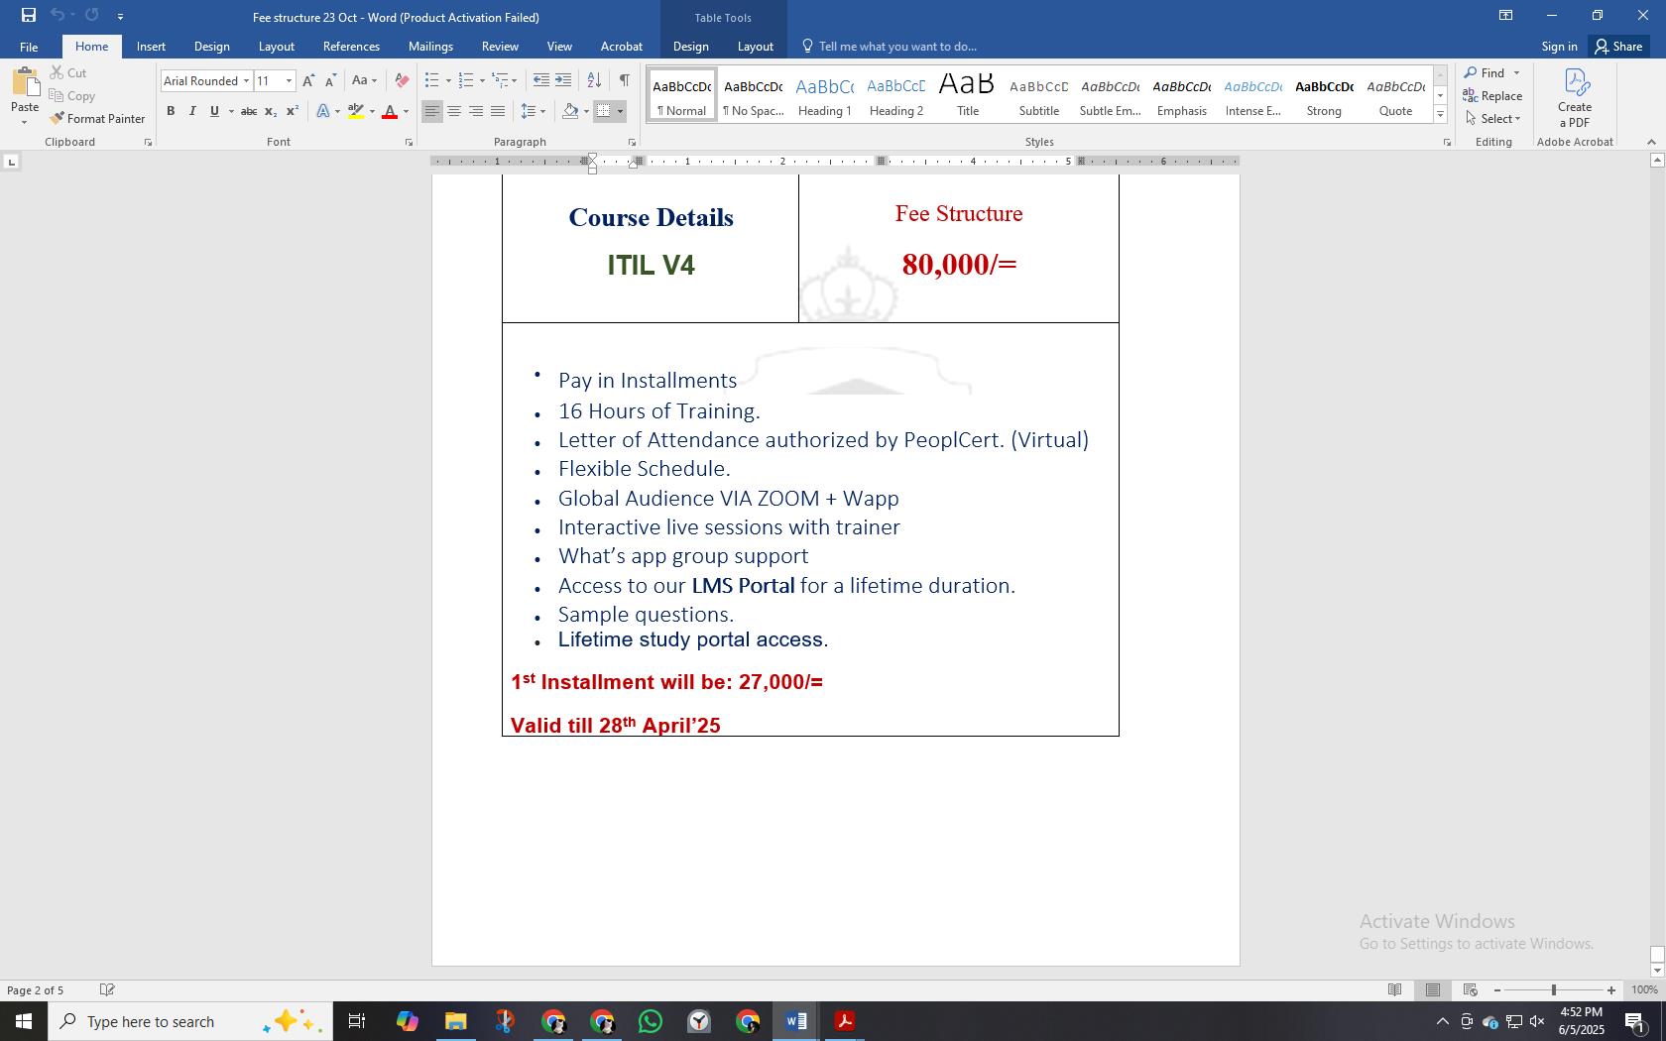Click the Shrink Font size icon

[330, 80]
